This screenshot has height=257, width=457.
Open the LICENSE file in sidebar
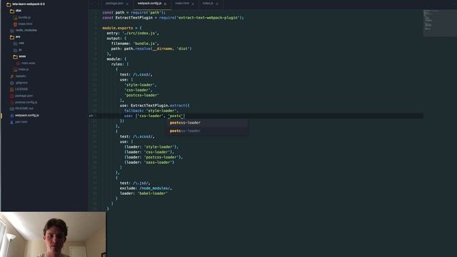pos(21,89)
